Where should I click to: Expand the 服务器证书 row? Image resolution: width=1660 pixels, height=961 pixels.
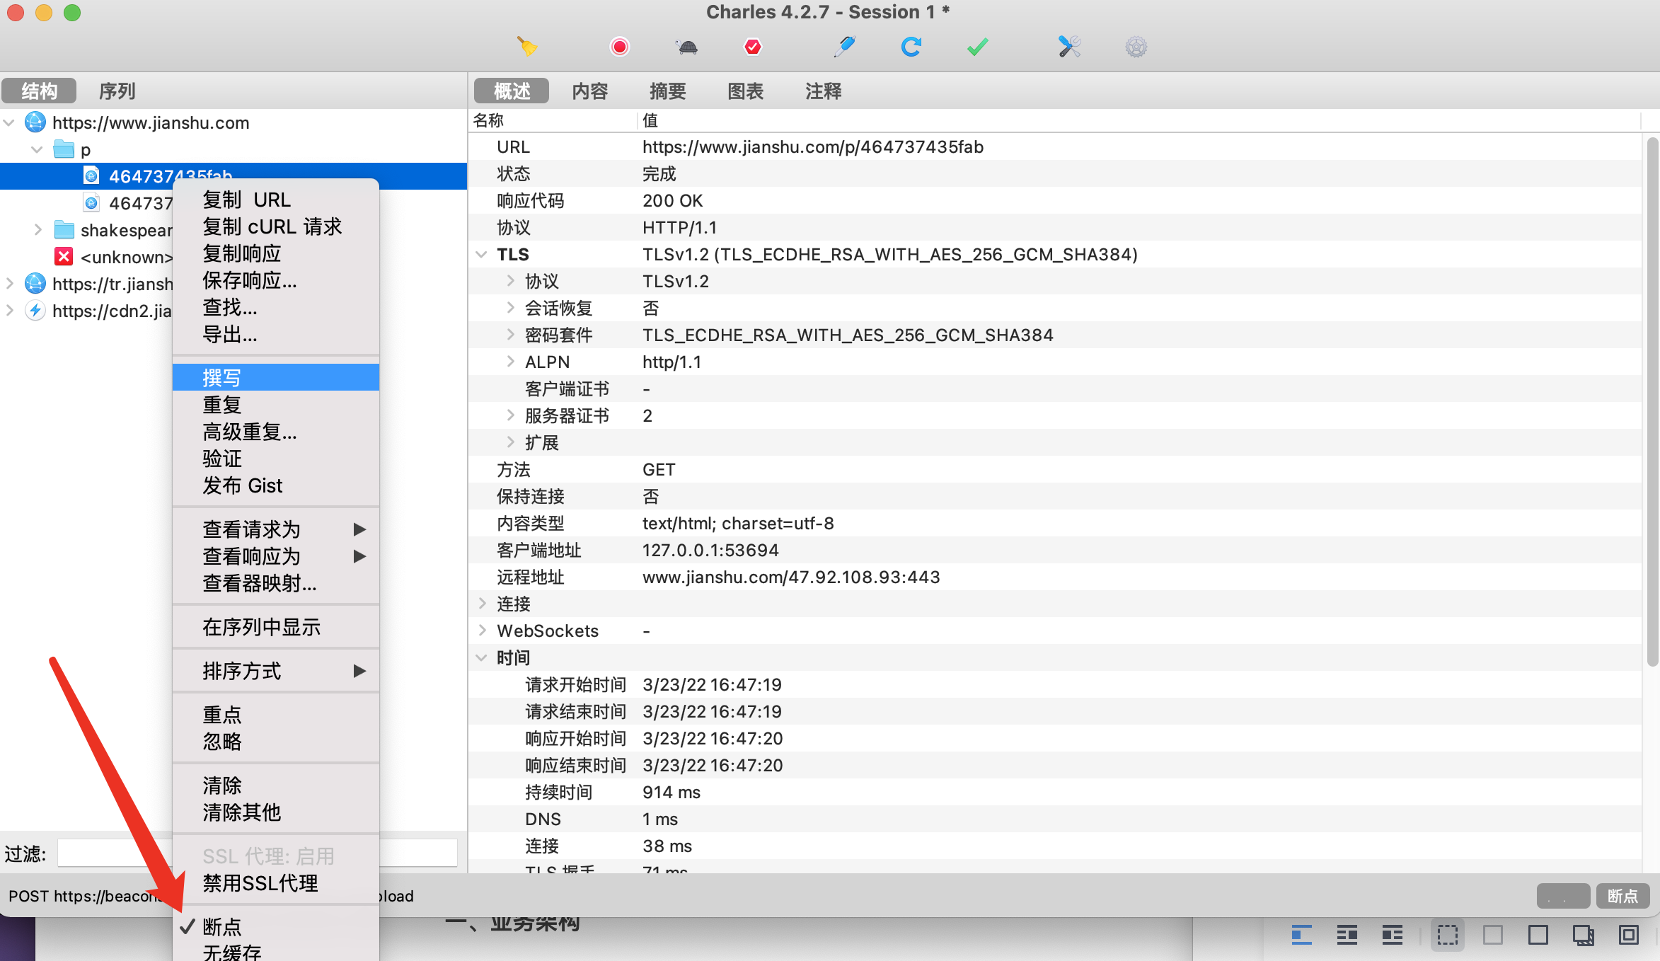510,415
